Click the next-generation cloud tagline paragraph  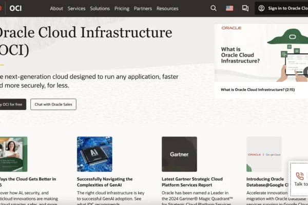click(89, 81)
